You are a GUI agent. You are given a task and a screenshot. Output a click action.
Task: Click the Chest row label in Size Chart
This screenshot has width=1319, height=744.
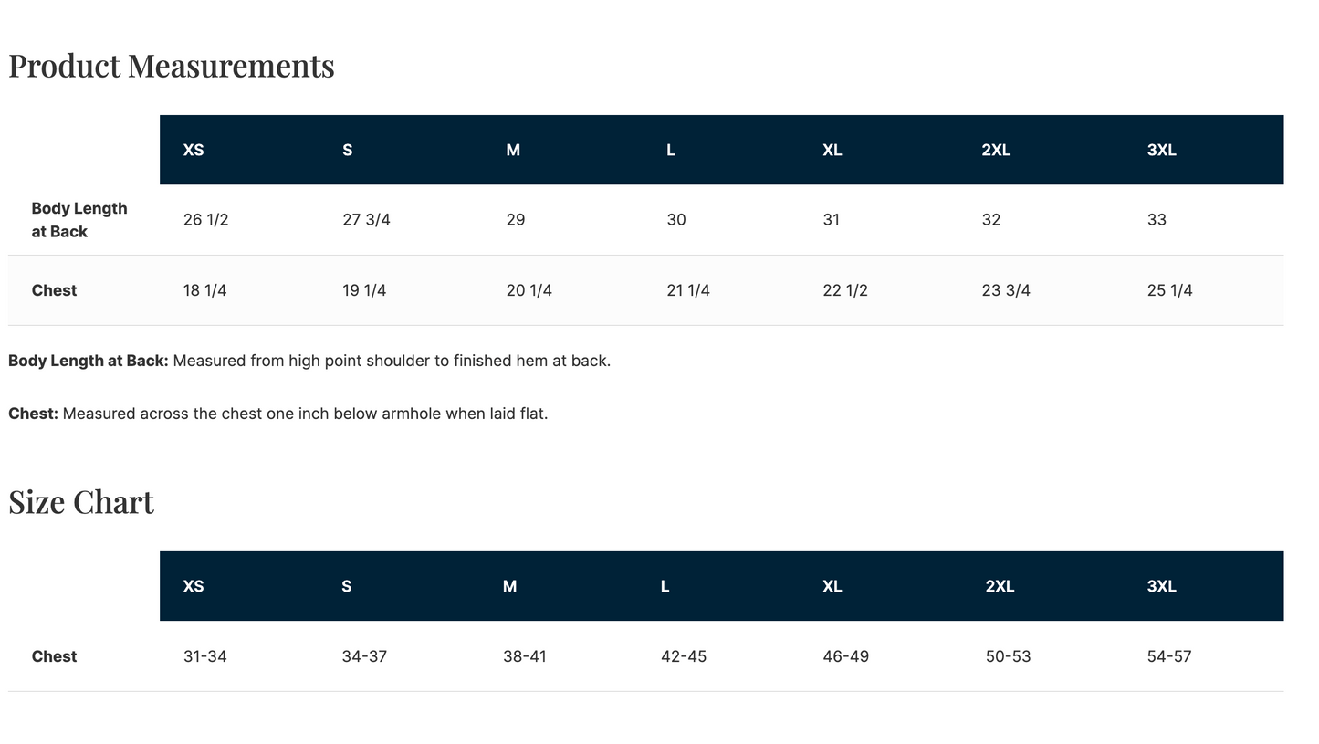(54, 656)
